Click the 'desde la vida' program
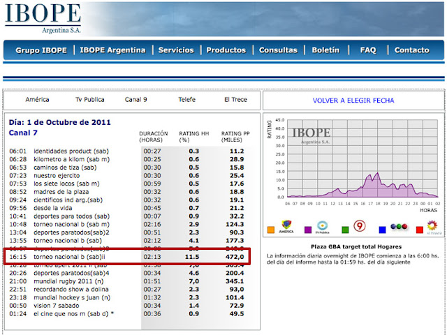 (53, 208)
